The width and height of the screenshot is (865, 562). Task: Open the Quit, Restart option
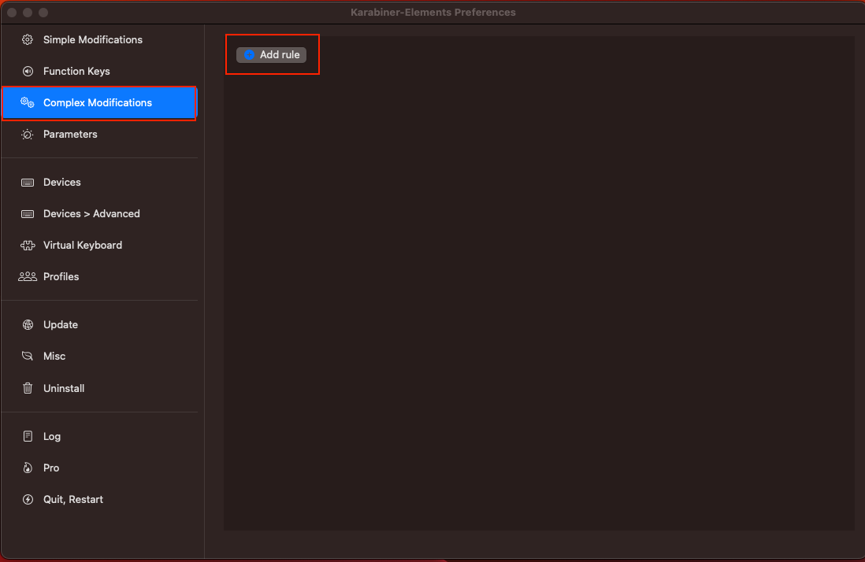click(72, 499)
